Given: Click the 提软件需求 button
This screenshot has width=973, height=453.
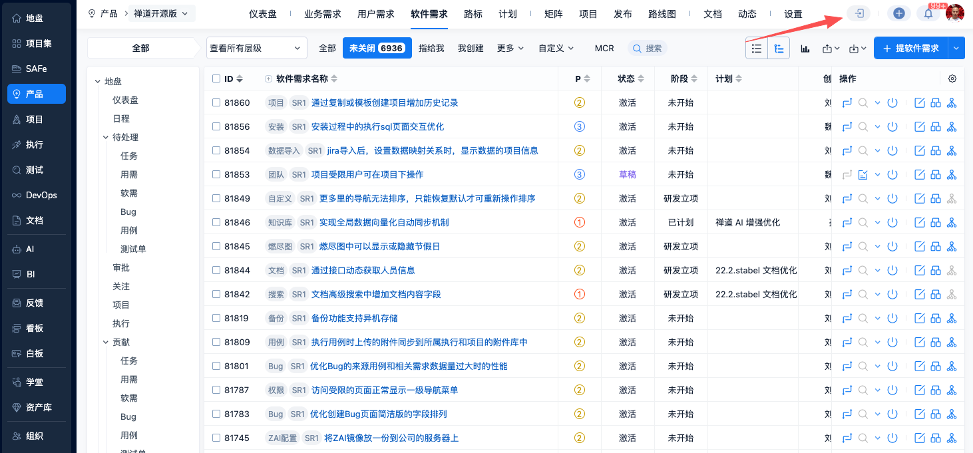Looking at the screenshot, I should tap(910, 48).
